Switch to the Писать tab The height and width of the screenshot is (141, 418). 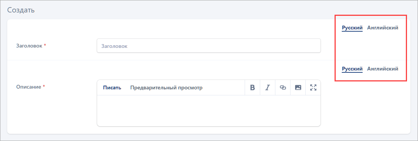[112, 88]
